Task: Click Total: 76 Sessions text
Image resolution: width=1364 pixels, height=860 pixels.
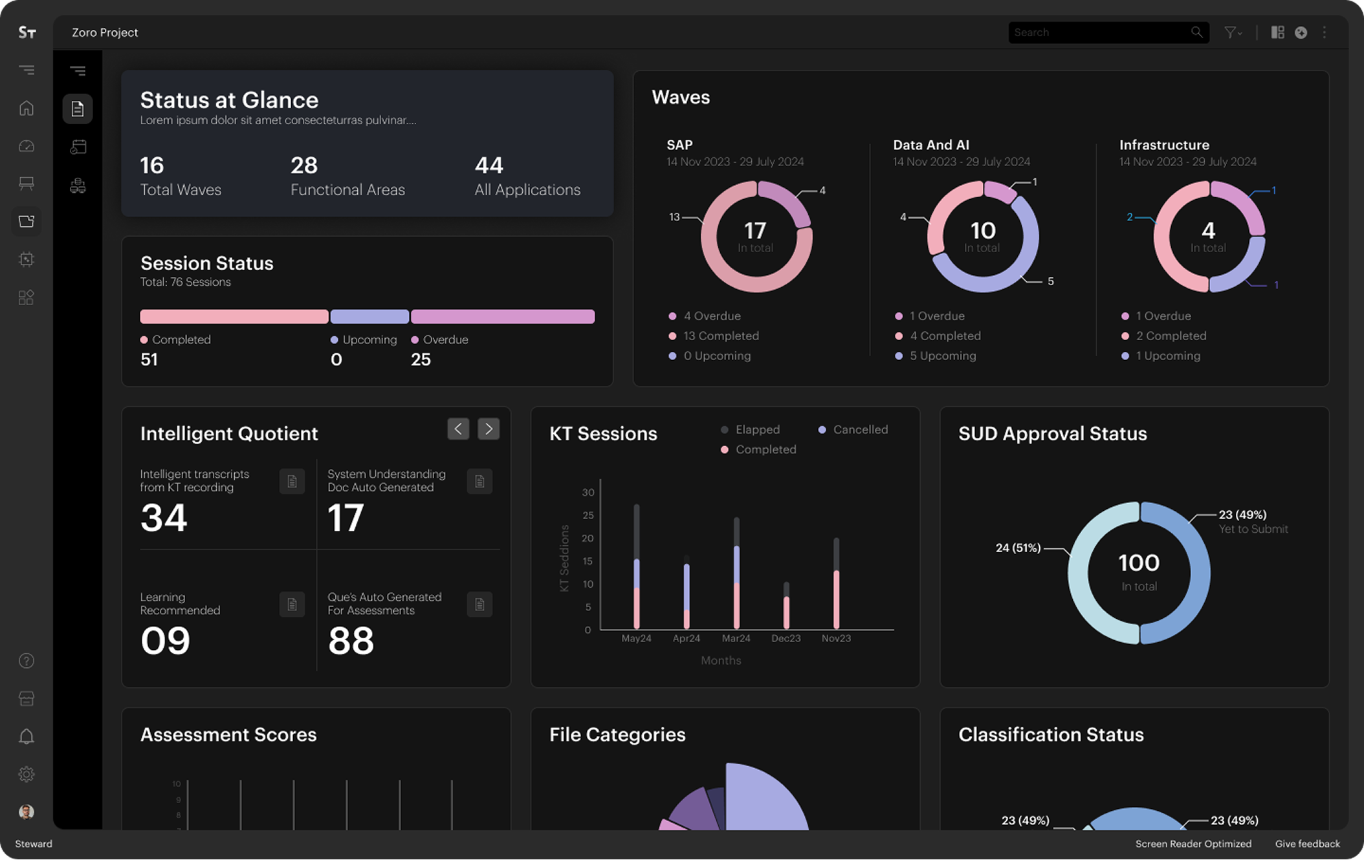Action: pyautogui.click(x=186, y=282)
